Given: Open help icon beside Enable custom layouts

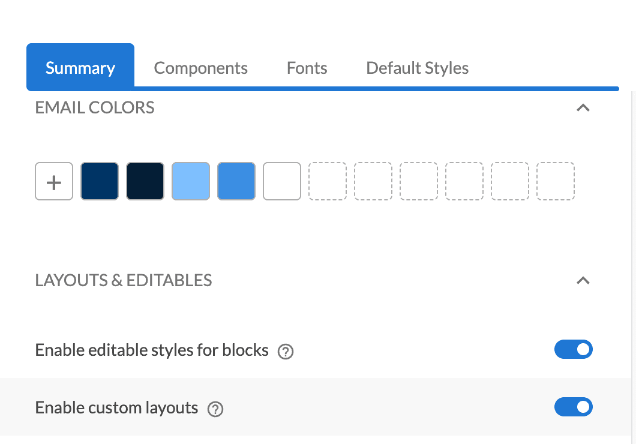Looking at the screenshot, I should (215, 409).
